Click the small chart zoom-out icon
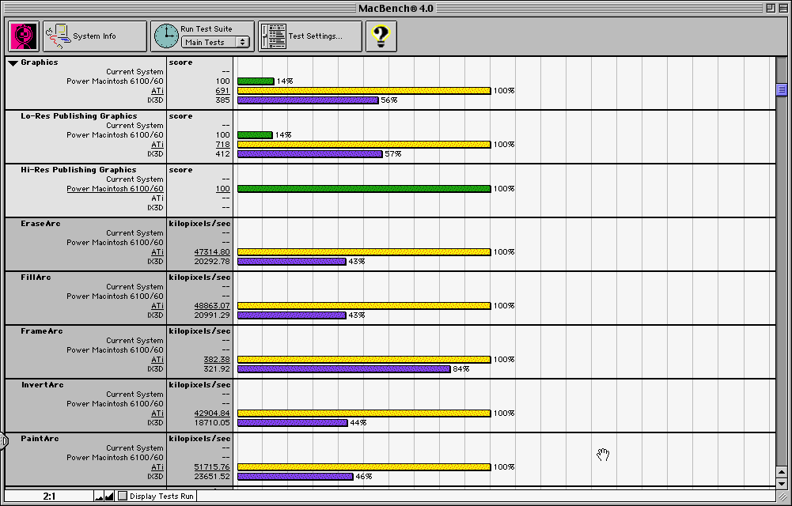This screenshot has height=506, width=792. (99, 497)
